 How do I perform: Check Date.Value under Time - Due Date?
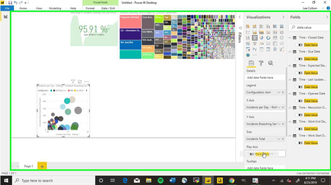[x=296, y=59]
